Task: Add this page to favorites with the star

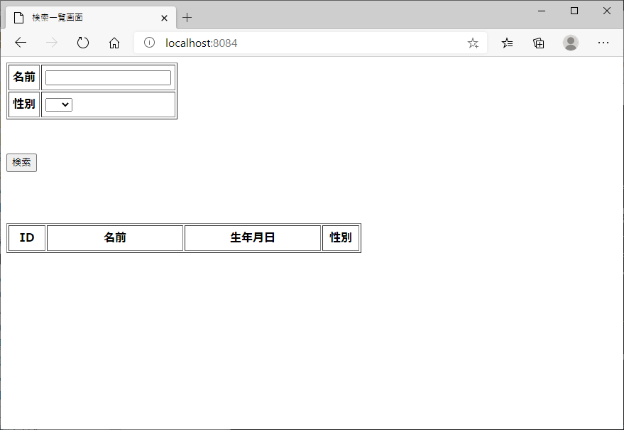Action: (473, 43)
